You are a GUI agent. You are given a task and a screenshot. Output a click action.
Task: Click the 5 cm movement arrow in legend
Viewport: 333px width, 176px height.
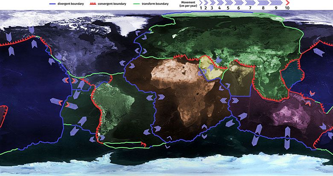tap(228, 3)
